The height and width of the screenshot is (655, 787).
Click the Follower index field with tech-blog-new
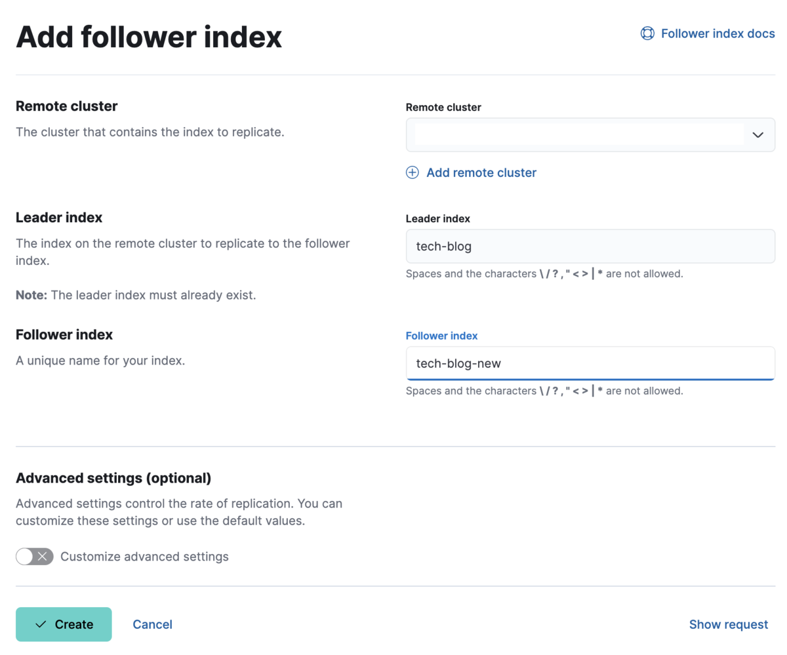[x=590, y=363]
